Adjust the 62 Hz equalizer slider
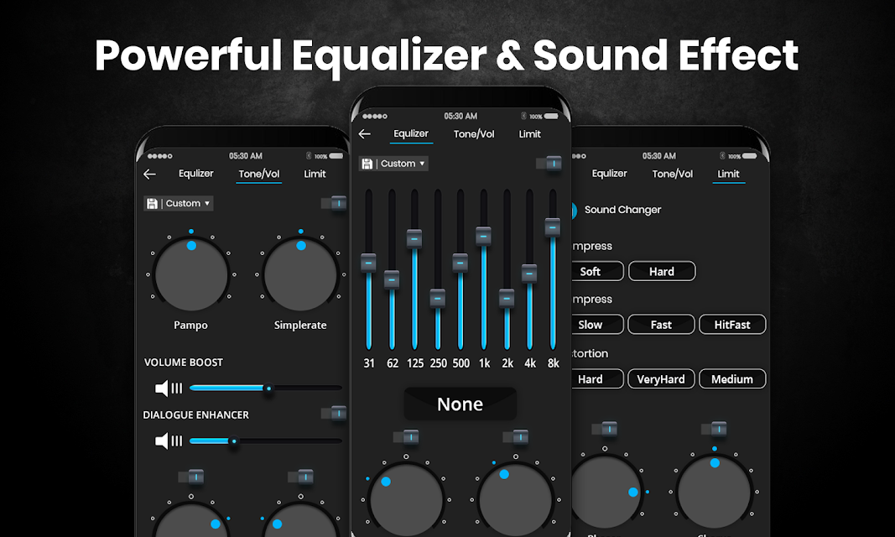895x537 pixels. point(392,269)
